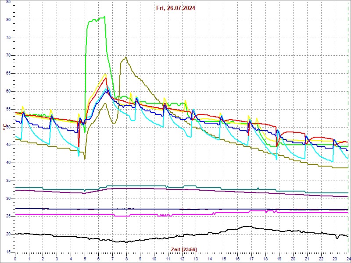
Task: Click the '75' label on temperature axis
Action: point(8,38)
